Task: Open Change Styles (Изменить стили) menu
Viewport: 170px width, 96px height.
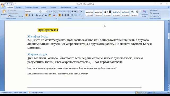Action: pyautogui.click(x=144, y=13)
